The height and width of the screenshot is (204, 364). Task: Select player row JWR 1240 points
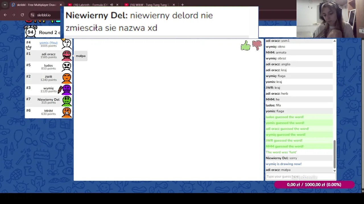pos(49,78)
